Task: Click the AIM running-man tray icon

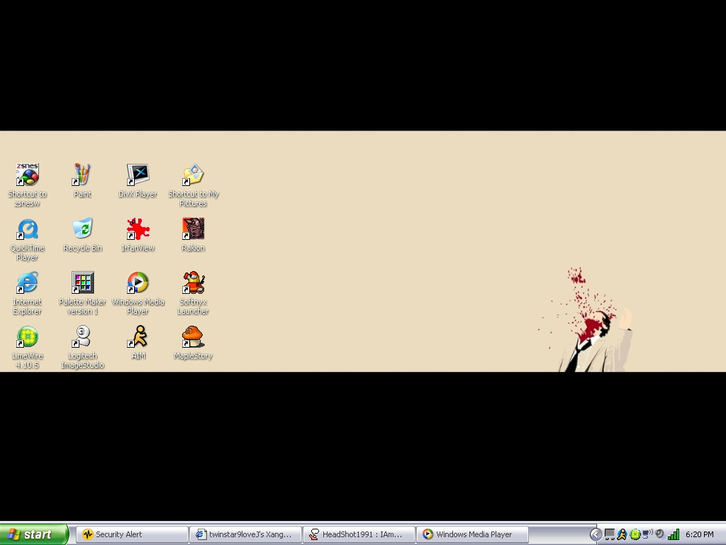Action: (622, 534)
